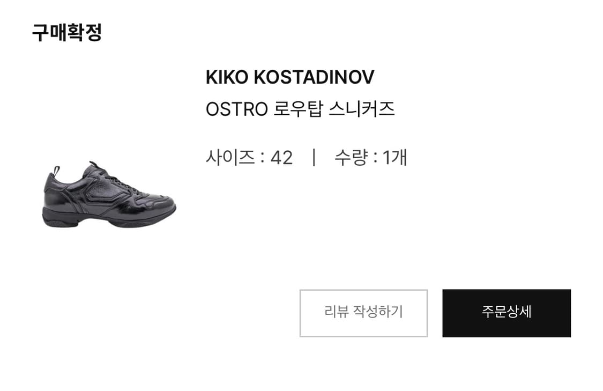Select the KIKO KOSTADINOV brand name

tap(290, 77)
